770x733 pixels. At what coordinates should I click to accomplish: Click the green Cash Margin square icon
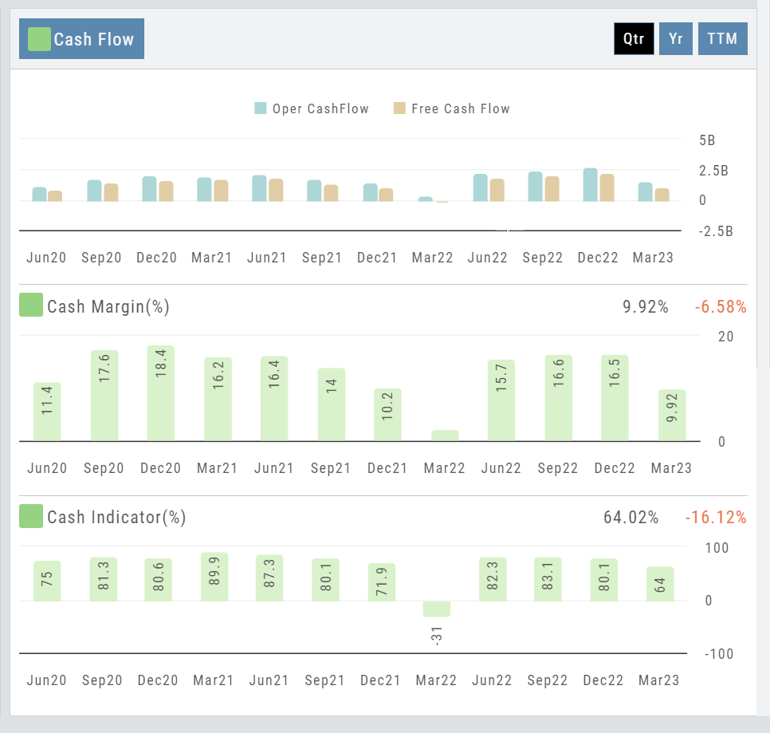coord(31,305)
